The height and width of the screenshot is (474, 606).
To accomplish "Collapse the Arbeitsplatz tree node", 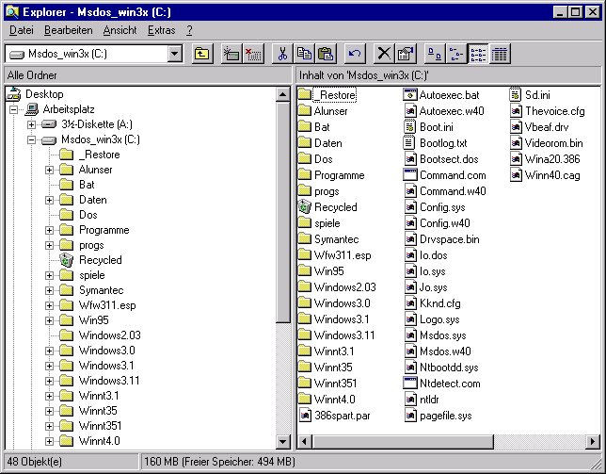I will pyautogui.click(x=15, y=109).
